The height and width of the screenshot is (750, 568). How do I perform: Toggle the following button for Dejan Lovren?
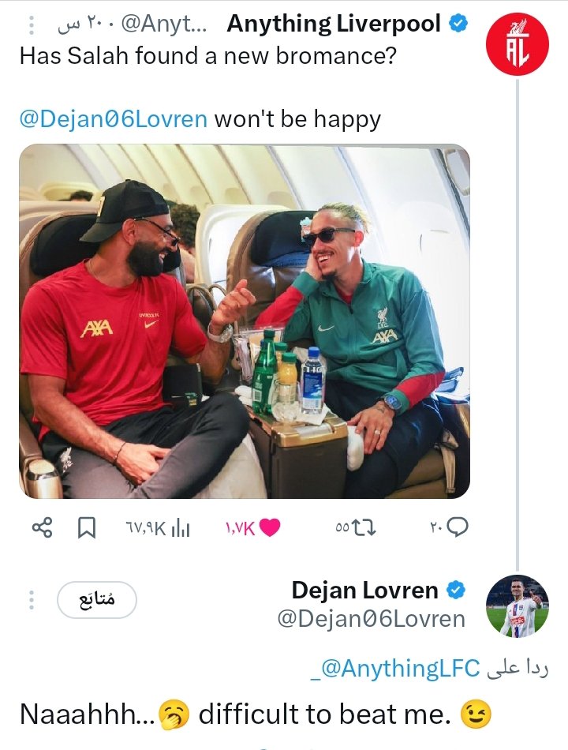(97, 601)
